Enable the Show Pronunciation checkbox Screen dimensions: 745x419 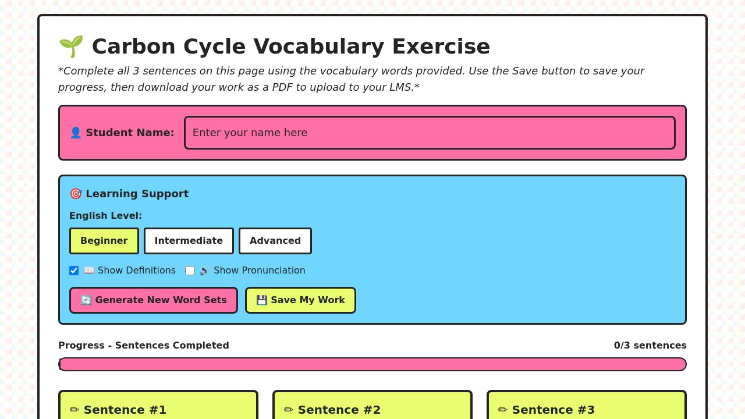click(x=190, y=271)
